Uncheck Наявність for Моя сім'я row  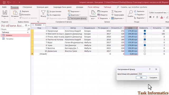pos(145,34)
